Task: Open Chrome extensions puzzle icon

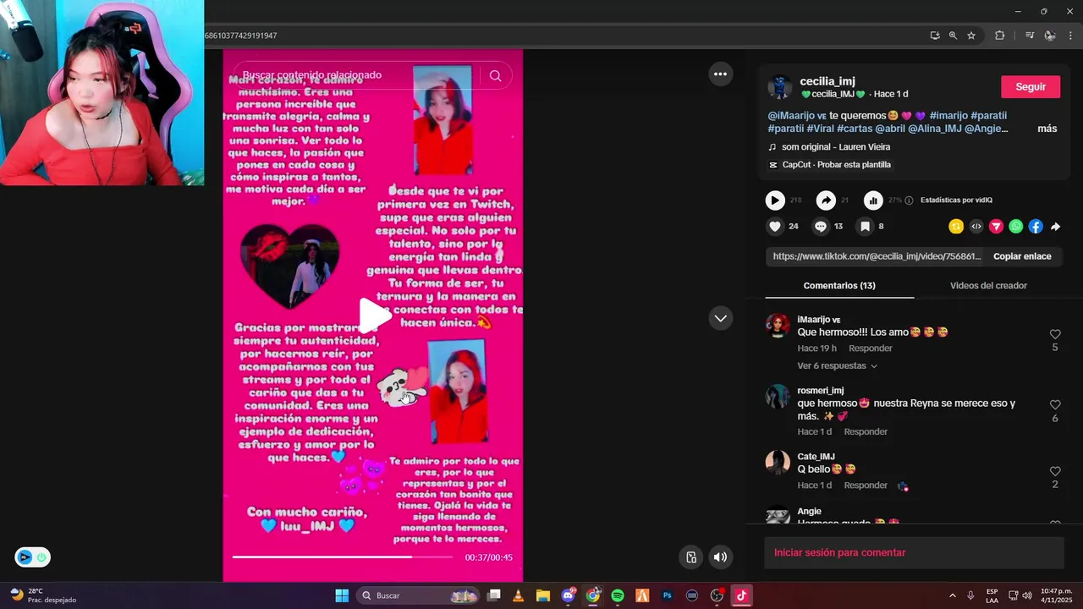Action: [1000, 36]
